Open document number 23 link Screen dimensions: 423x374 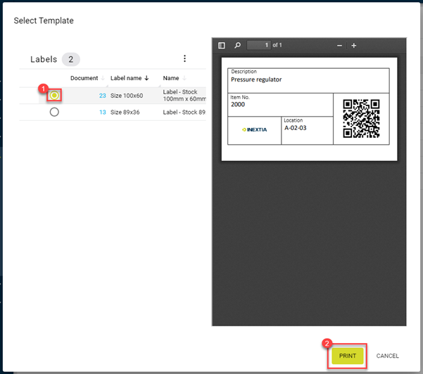[103, 96]
